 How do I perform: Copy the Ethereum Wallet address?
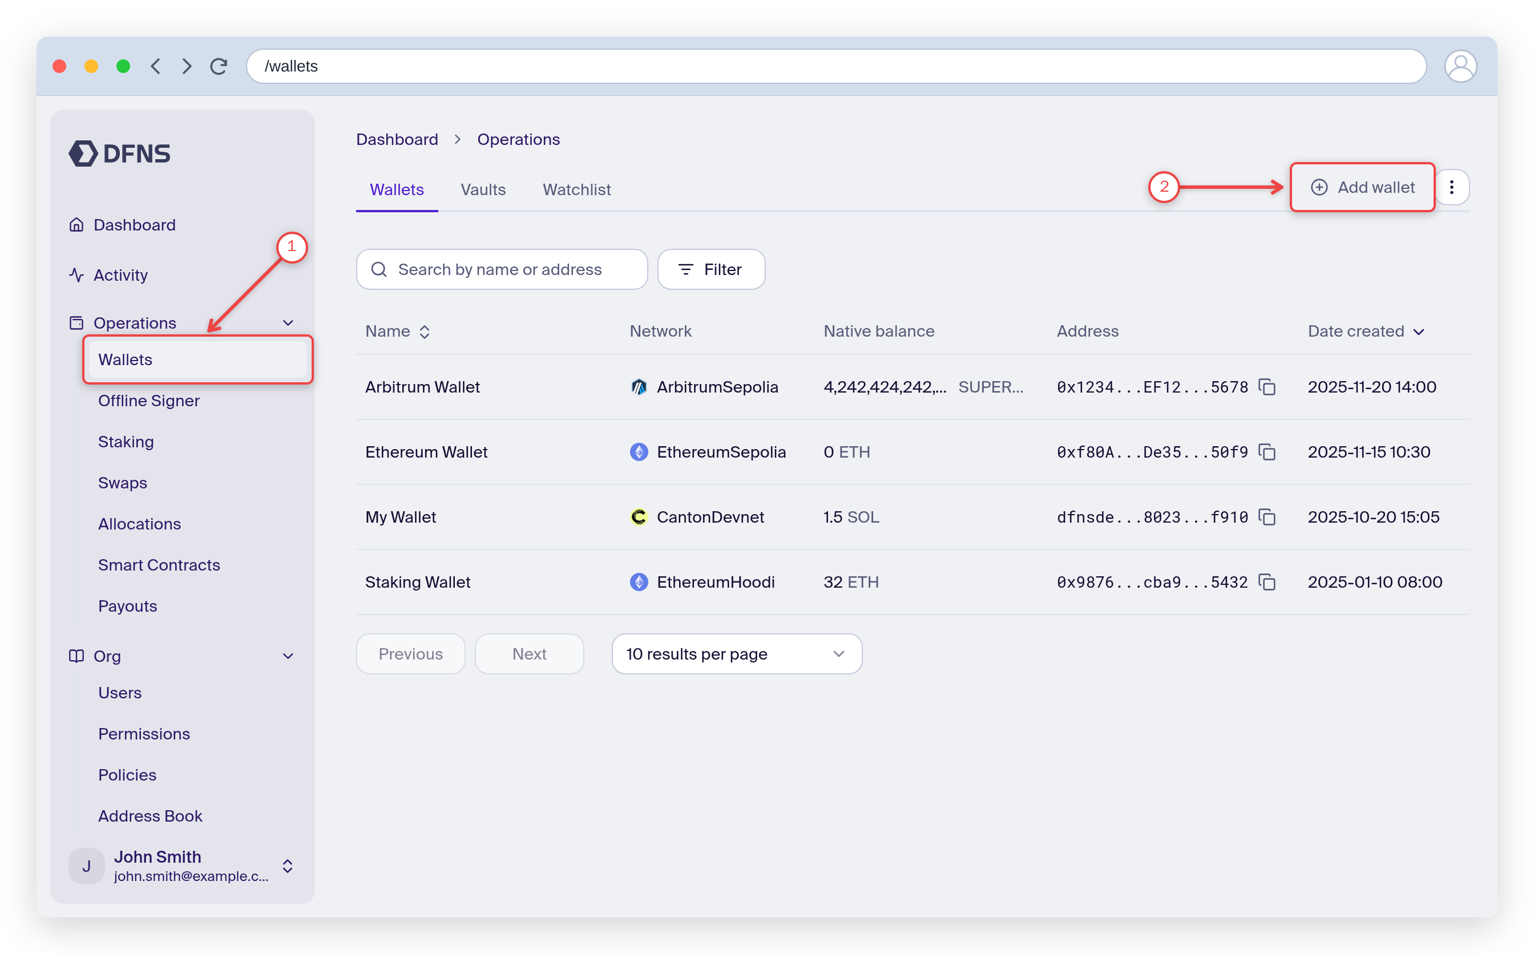click(x=1267, y=452)
